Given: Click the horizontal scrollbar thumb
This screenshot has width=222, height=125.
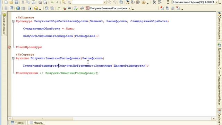Looking at the screenshot, I should coord(42,118).
